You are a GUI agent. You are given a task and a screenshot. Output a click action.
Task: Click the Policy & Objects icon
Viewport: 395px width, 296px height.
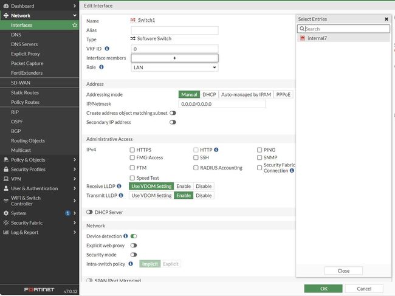(x=6, y=160)
